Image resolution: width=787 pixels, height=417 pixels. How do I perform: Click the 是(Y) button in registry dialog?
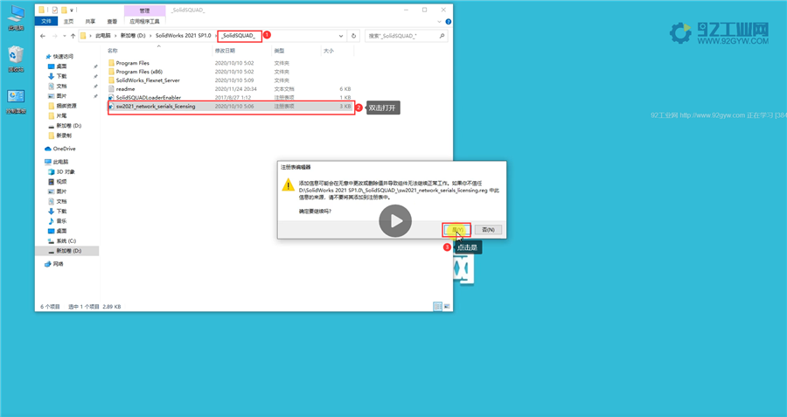456,230
